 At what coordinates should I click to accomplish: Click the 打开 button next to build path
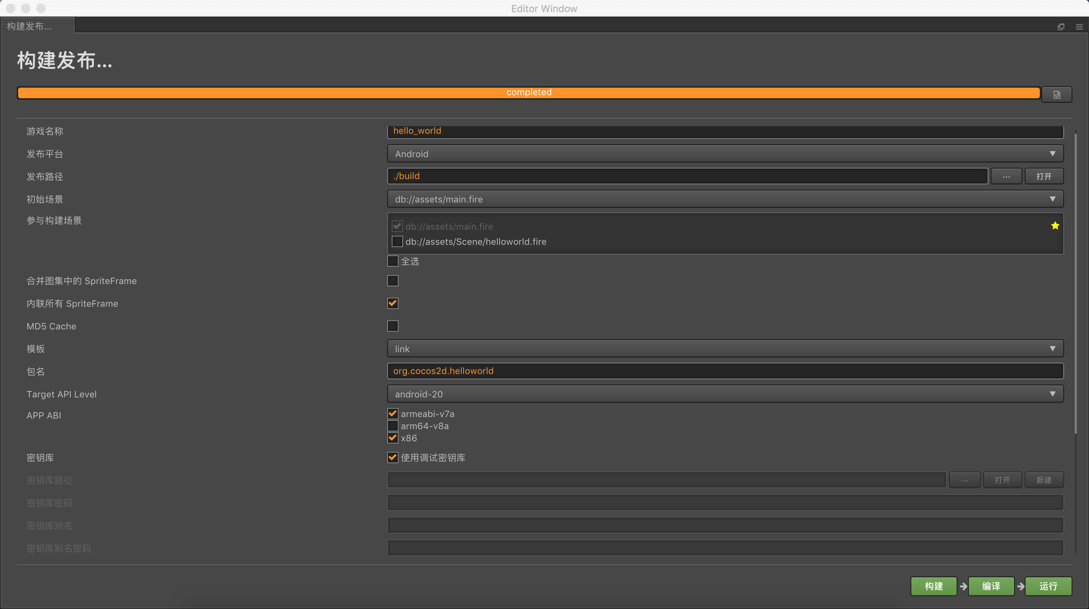click(1043, 176)
